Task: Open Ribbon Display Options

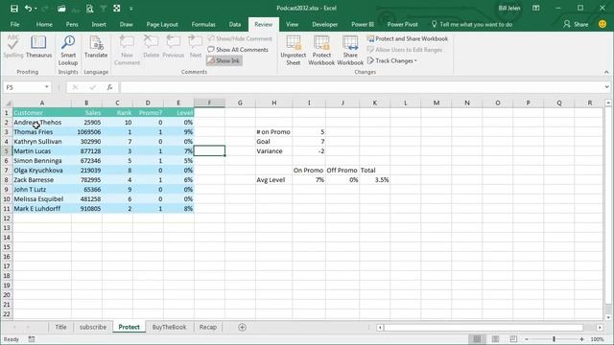Action: (536, 8)
